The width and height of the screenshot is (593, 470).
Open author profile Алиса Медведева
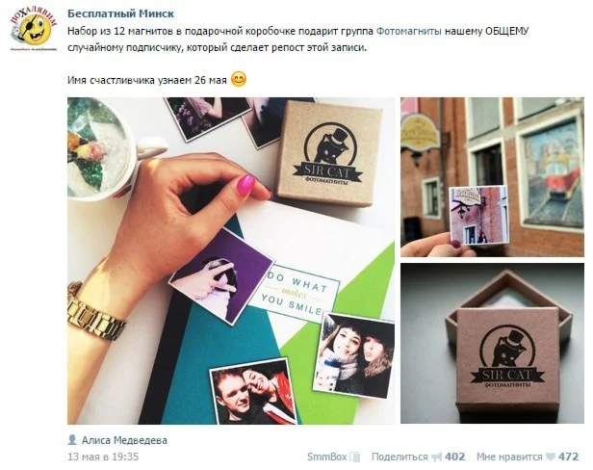click(x=124, y=440)
